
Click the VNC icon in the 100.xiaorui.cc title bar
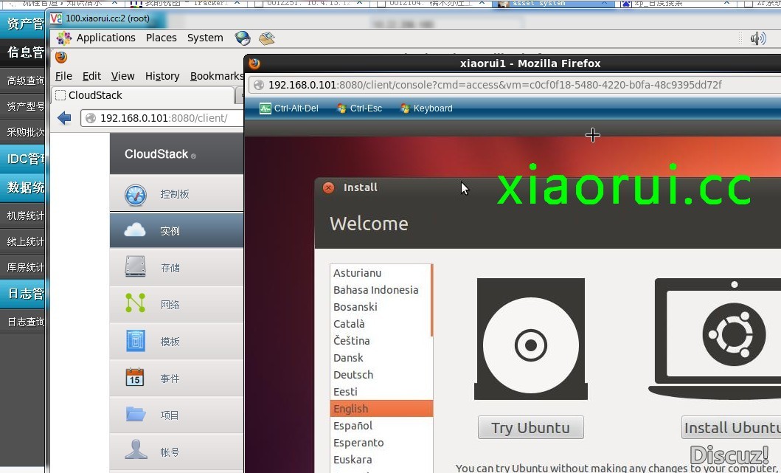point(56,18)
